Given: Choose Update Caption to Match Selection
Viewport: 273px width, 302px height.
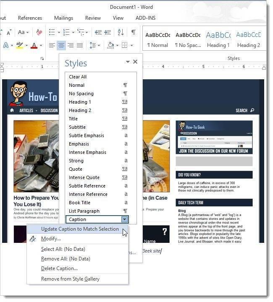Looking at the screenshot, I should tap(80, 229).
